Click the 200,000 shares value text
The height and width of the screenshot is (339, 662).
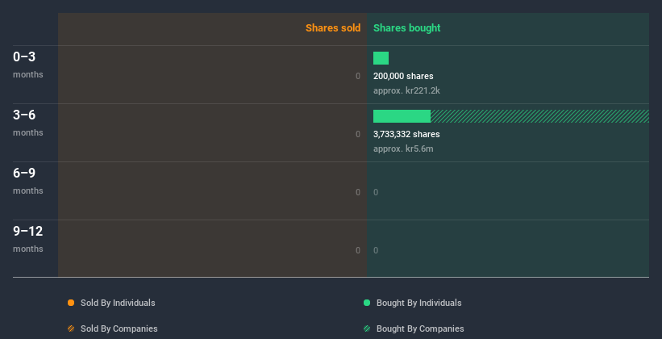tap(403, 76)
